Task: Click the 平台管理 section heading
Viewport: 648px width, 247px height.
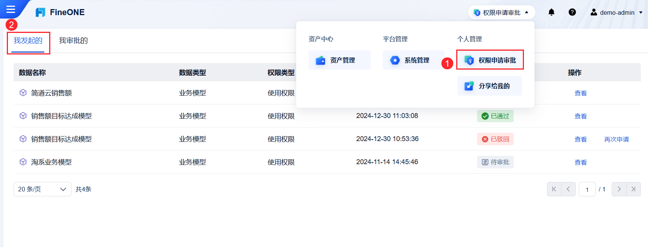Action: coord(395,39)
